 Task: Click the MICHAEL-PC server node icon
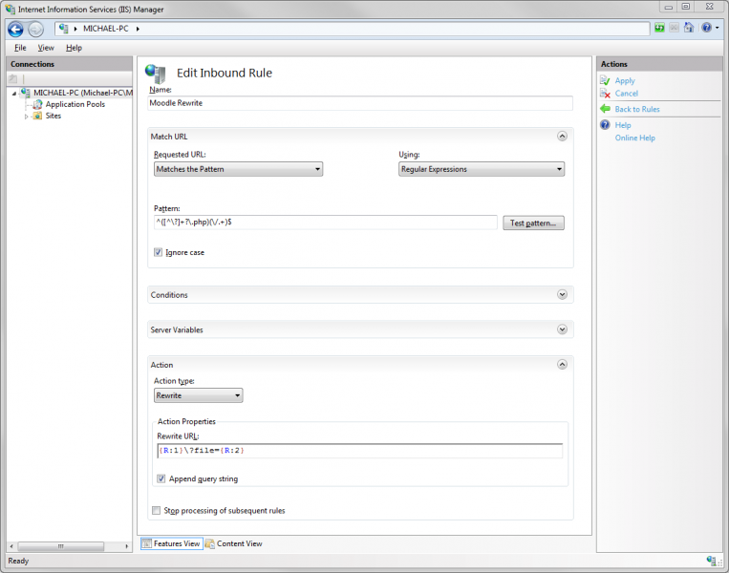[x=26, y=93]
